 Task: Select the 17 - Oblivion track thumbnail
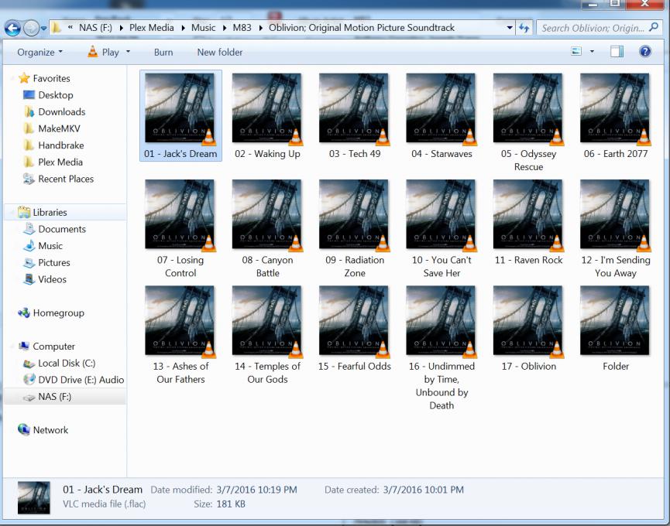point(528,322)
